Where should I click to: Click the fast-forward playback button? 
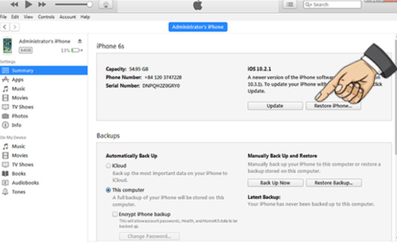[x=42, y=4]
